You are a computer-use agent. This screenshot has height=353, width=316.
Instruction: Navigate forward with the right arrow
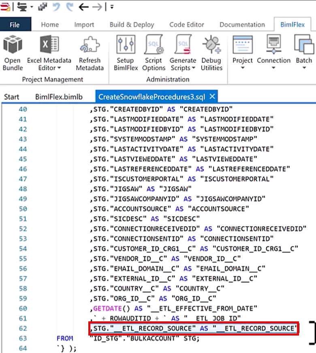pos(97,7)
